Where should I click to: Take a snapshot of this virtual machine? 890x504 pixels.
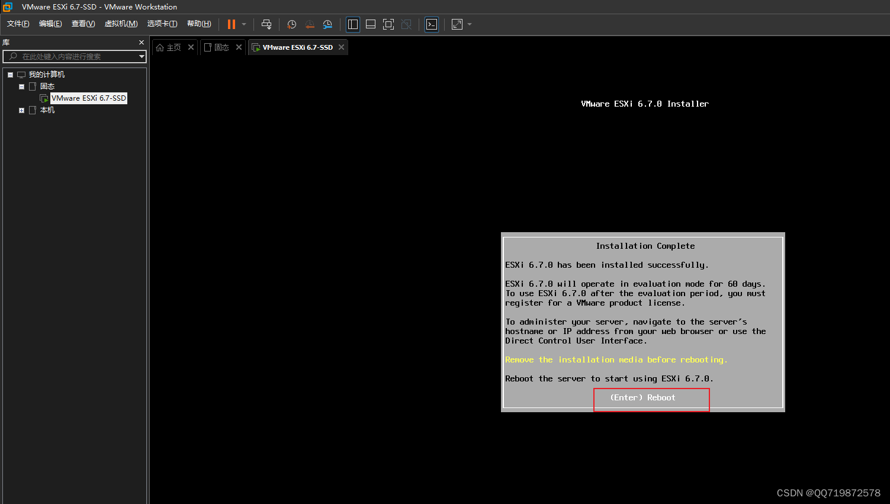click(x=292, y=24)
